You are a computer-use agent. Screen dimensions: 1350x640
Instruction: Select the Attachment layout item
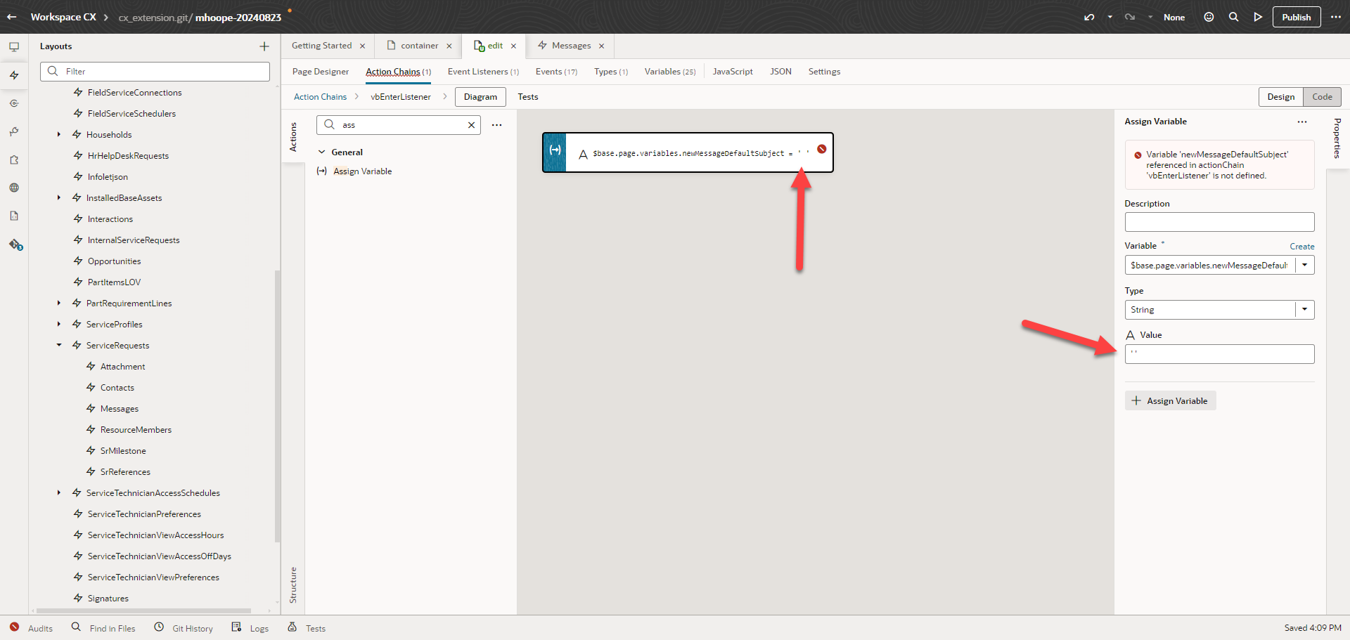tap(122, 366)
